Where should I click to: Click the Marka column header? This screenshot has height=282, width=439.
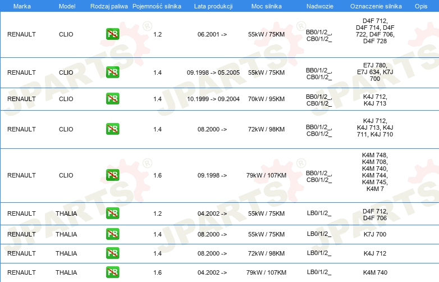[x=22, y=6]
